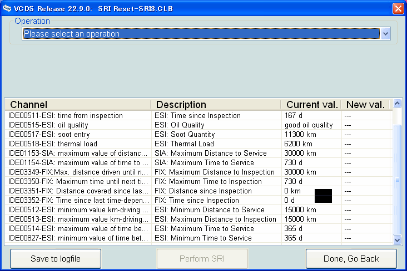Click the Current val. column header
Image resolution: width=407 pixels, height=271 pixels.
(x=311, y=105)
